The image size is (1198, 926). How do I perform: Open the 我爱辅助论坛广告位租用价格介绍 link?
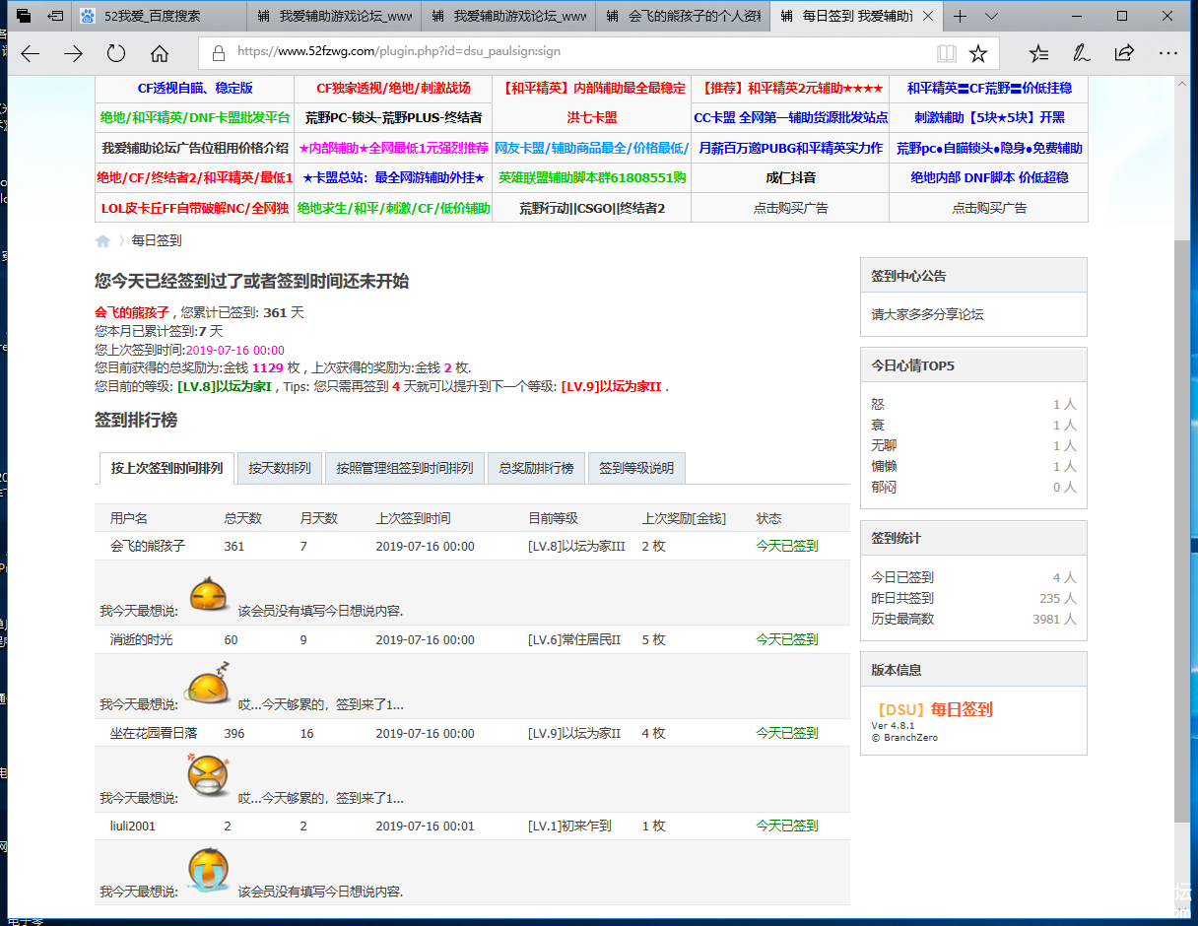click(195, 148)
